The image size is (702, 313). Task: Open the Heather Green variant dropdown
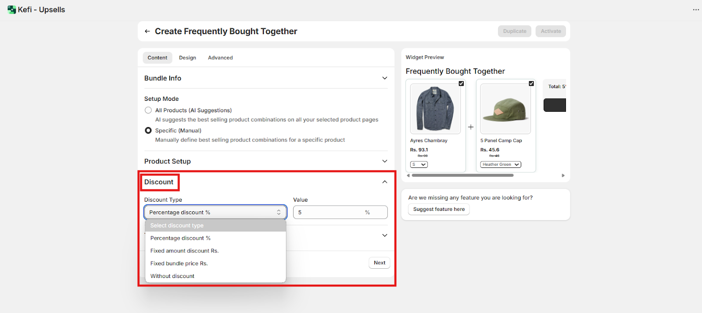coord(501,164)
